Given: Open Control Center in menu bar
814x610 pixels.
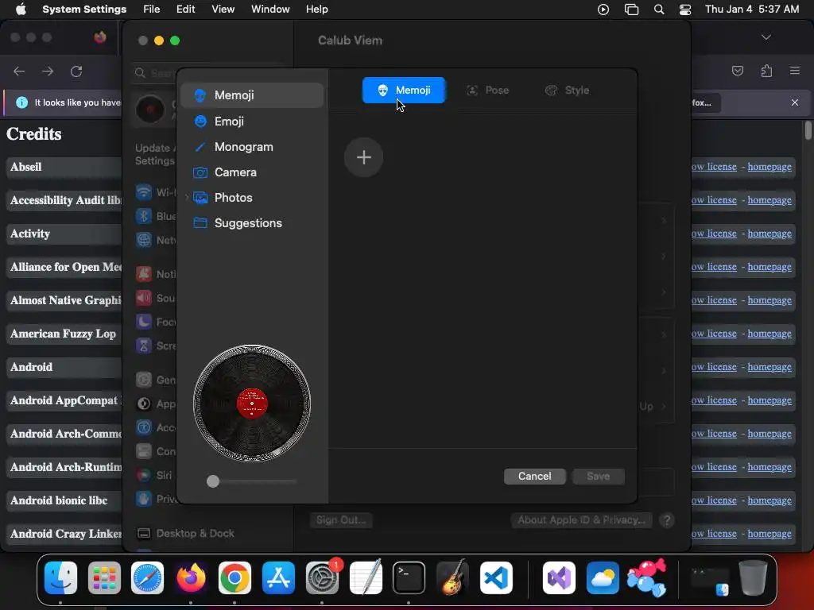Looking at the screenshot, I should point(685,9).
